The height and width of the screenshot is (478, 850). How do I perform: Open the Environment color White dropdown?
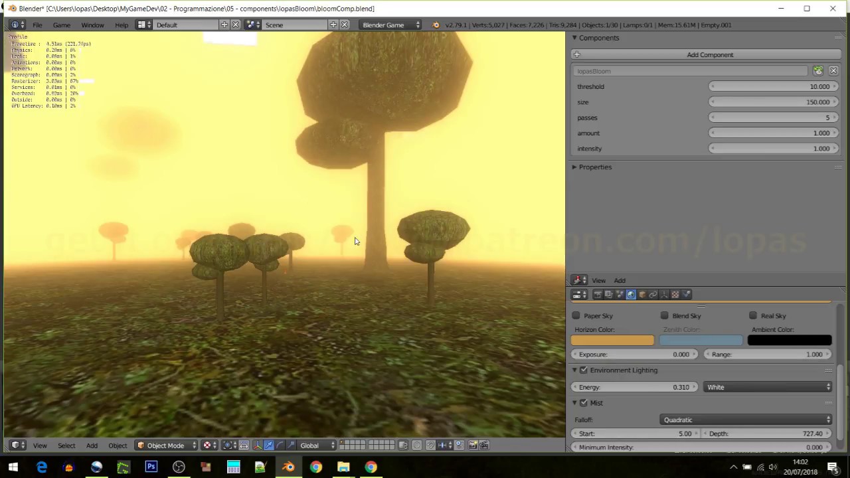(768, 387)
